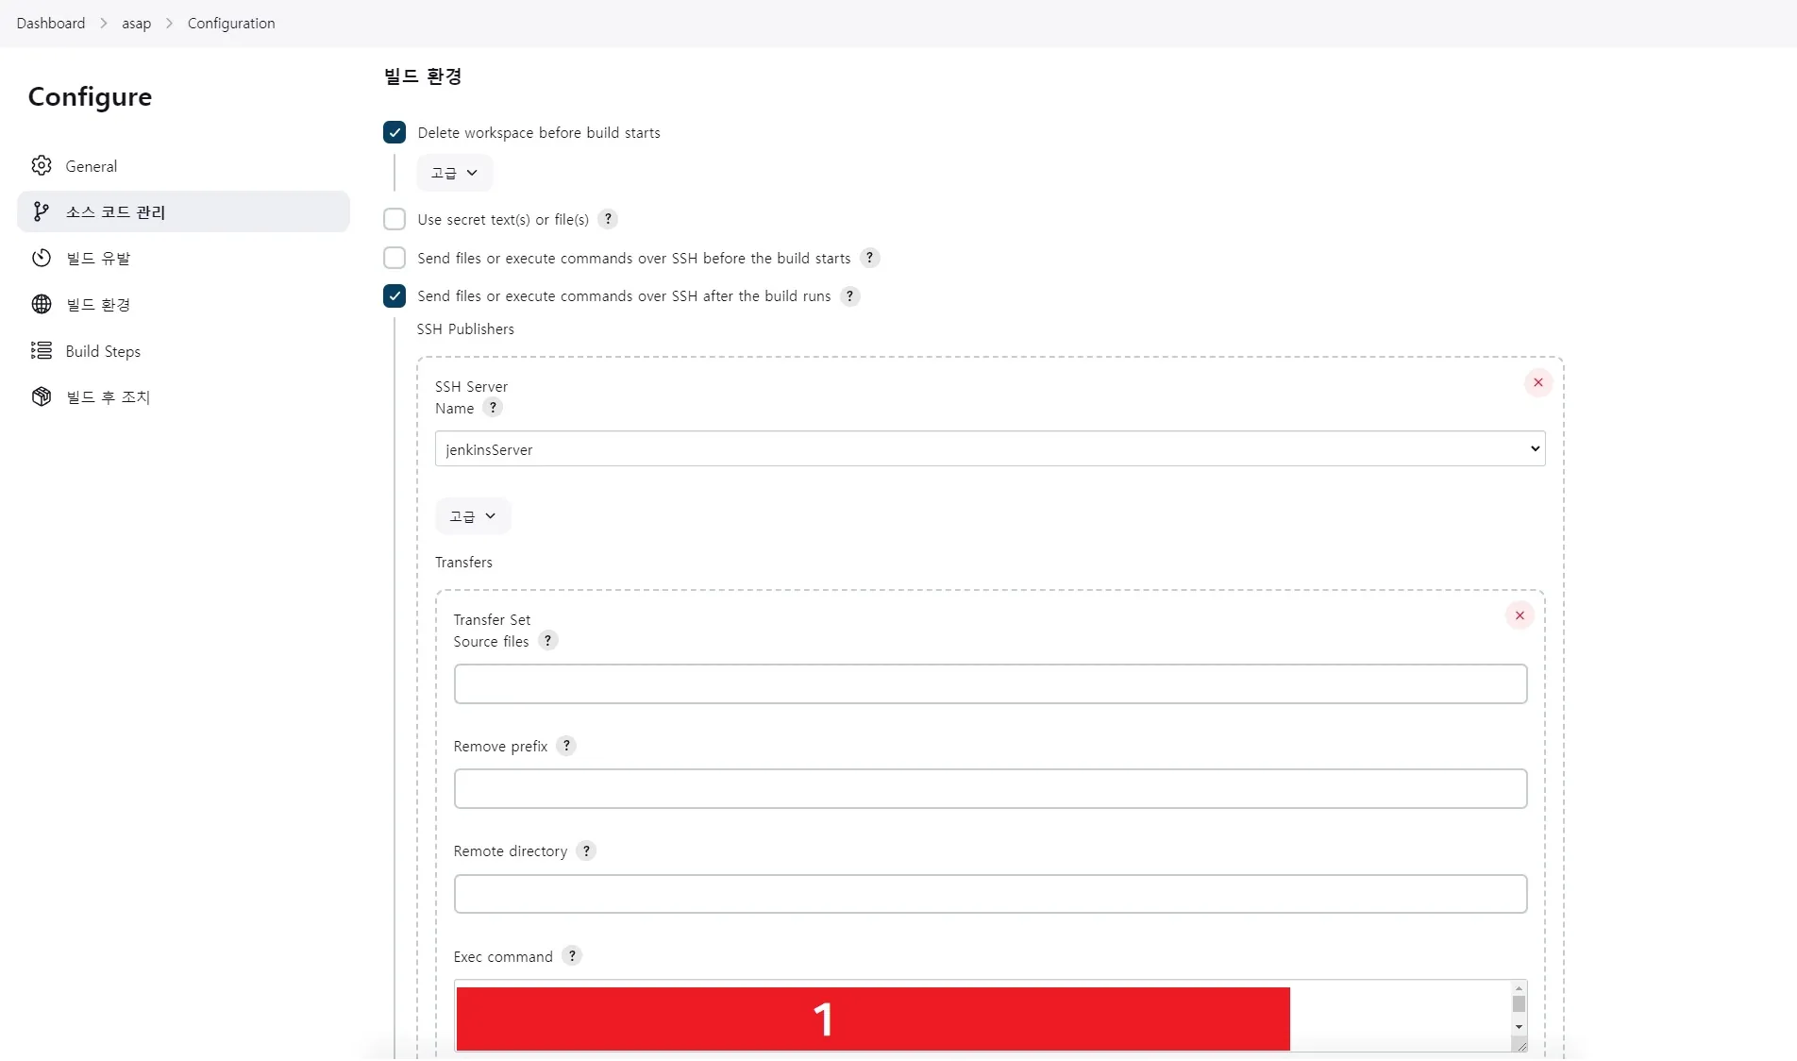Viewport: 1797px width, 1061px height.
Task: Open help for Exec command field
Action: (572, 955)
